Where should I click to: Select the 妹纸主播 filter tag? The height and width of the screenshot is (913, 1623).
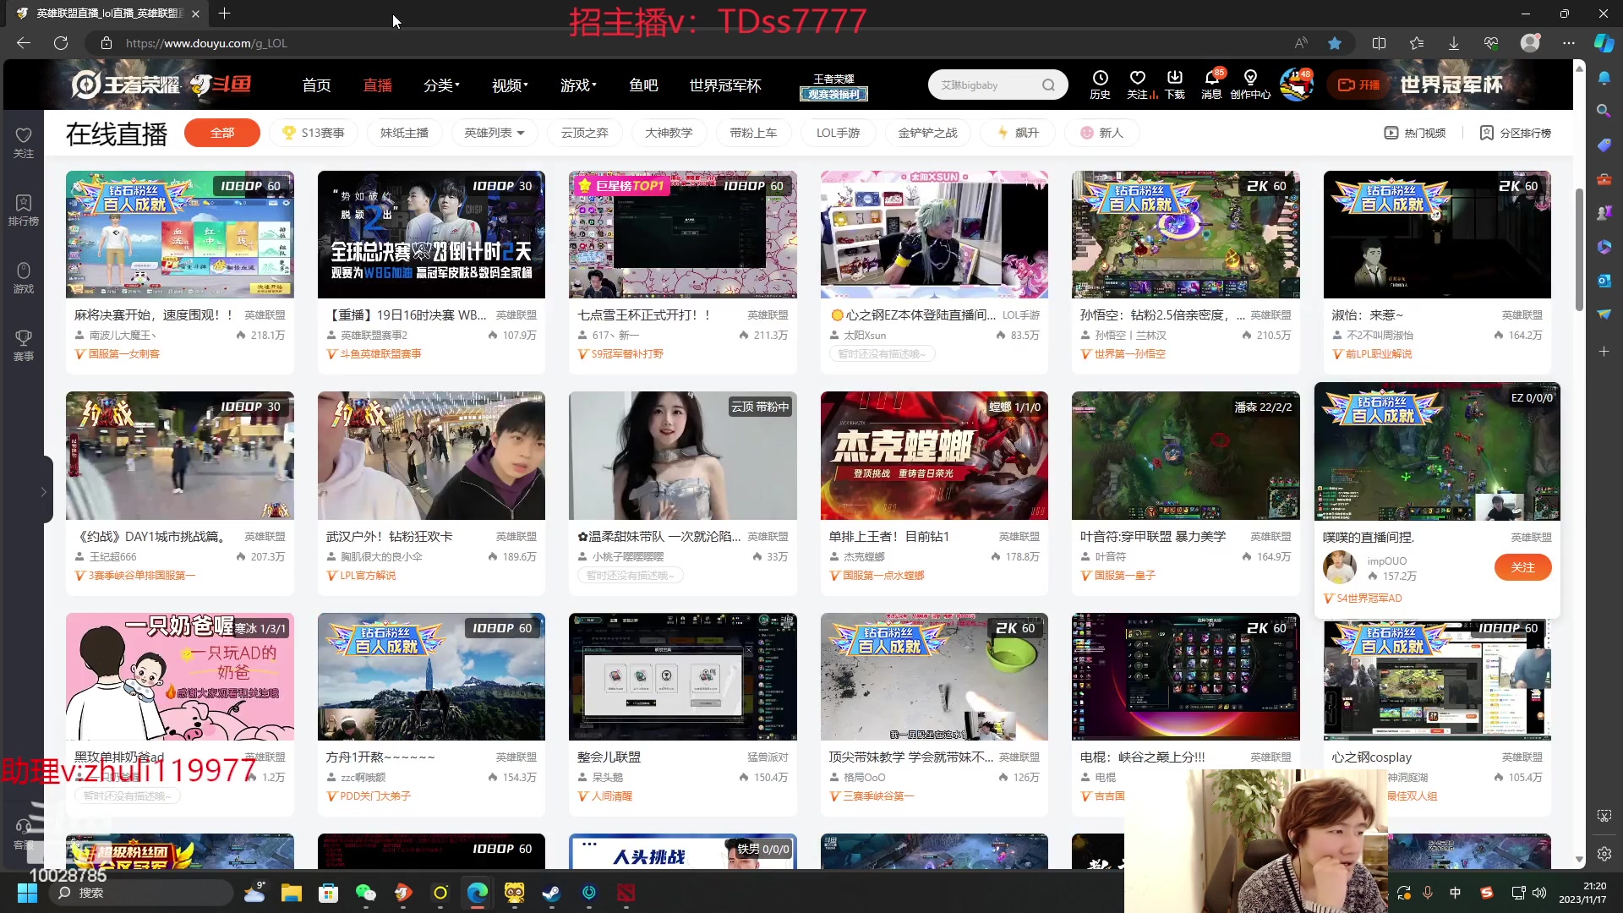pyautogui.click(x=404, y=133)
